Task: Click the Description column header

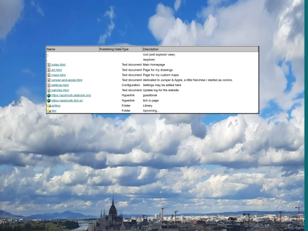Action: pyautogui.click(x=200, y=49)
